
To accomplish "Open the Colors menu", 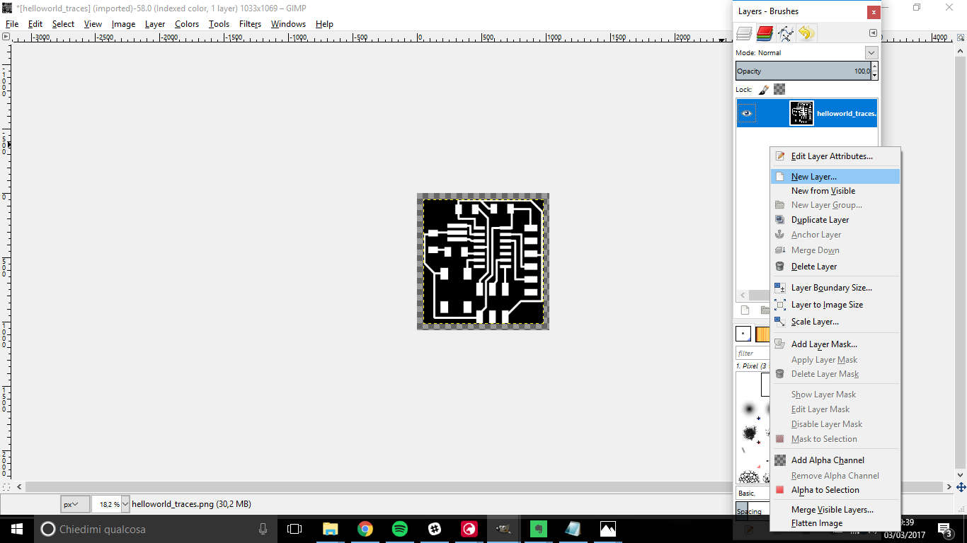I will (187, 24).
